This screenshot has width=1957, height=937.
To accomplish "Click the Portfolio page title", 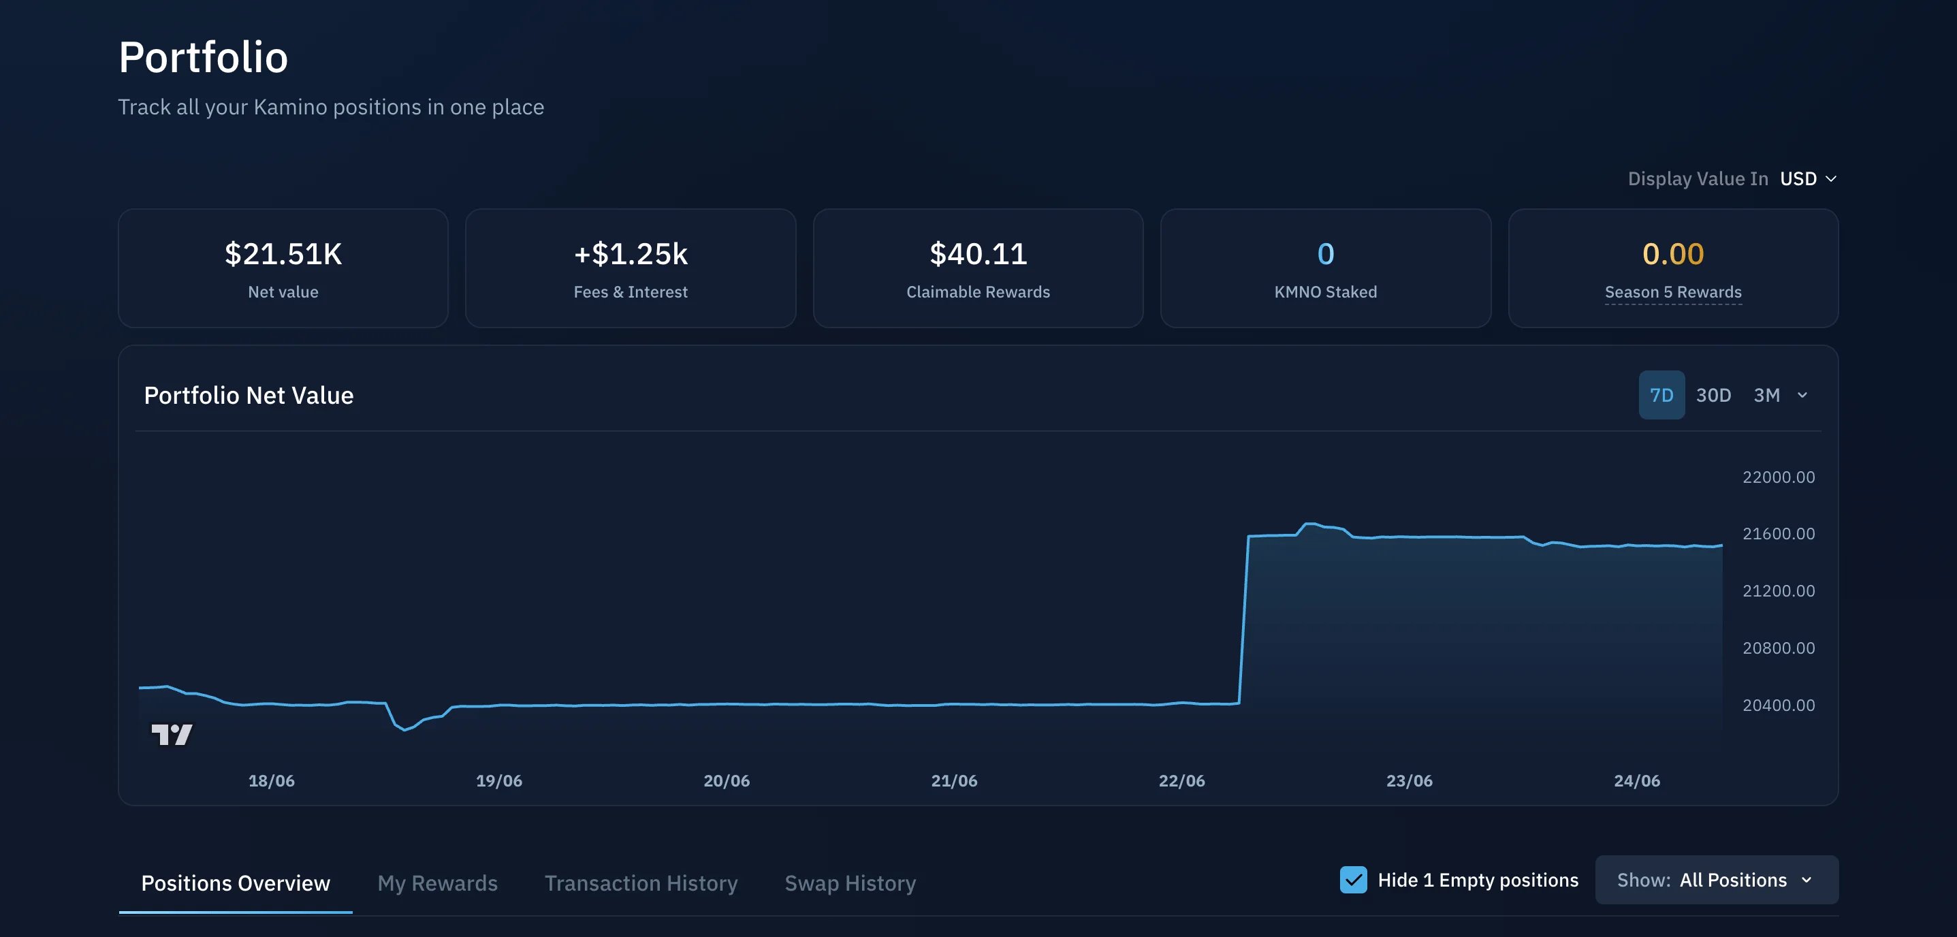I will click(204, 57).
